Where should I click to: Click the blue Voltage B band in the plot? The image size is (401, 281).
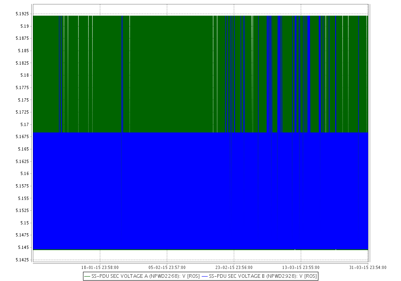click(200, 191)
